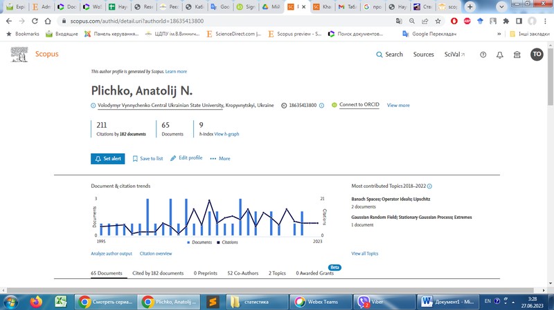Open notifications bell in Scopus header

click(500, 55)
